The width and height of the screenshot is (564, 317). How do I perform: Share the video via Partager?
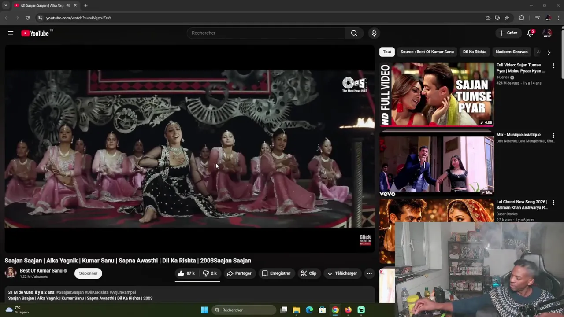(239, 273)
